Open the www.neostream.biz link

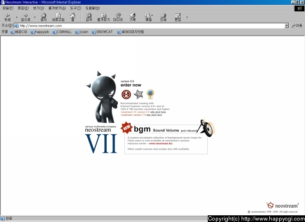(x=161, y=143)
